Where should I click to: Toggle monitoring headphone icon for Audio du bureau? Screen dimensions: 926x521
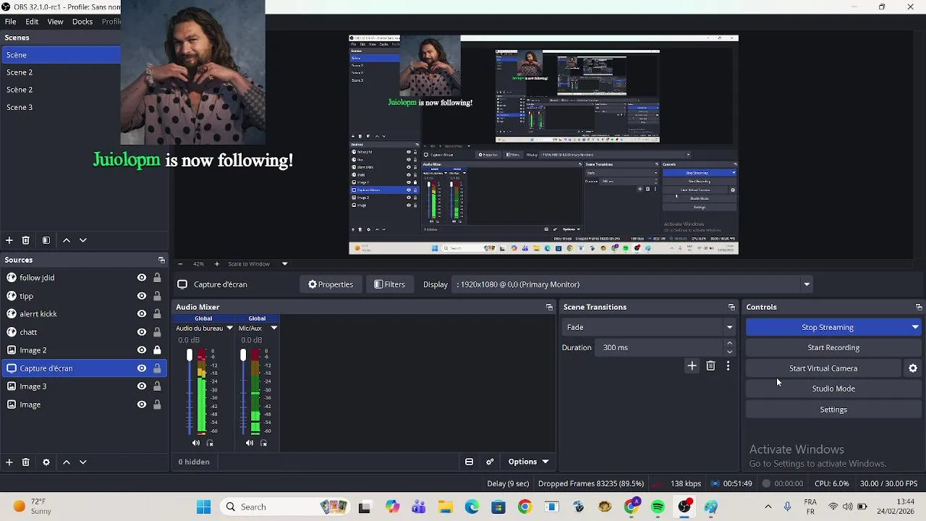210,443
